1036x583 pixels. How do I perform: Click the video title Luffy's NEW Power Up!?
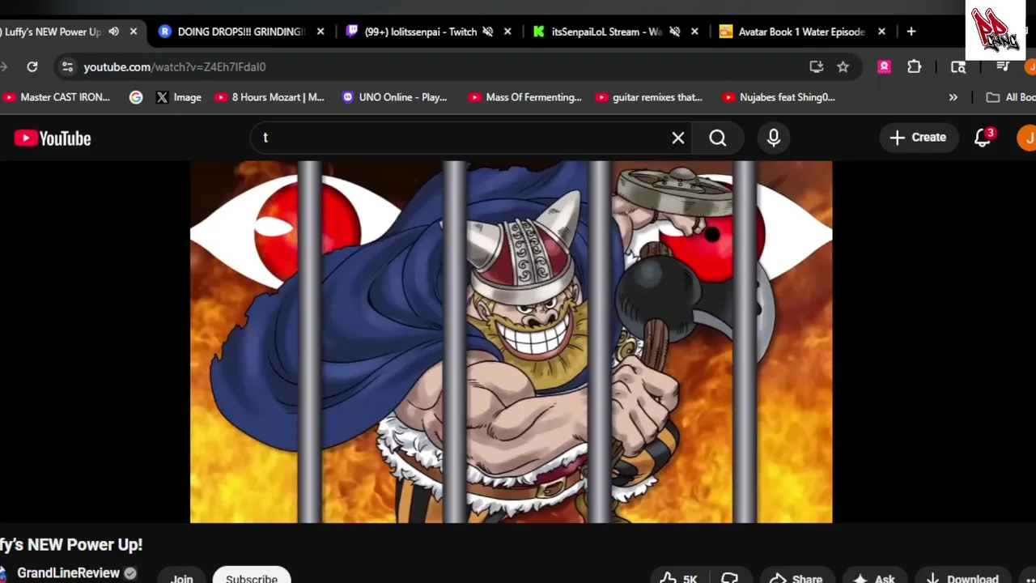tap(71, 545)
